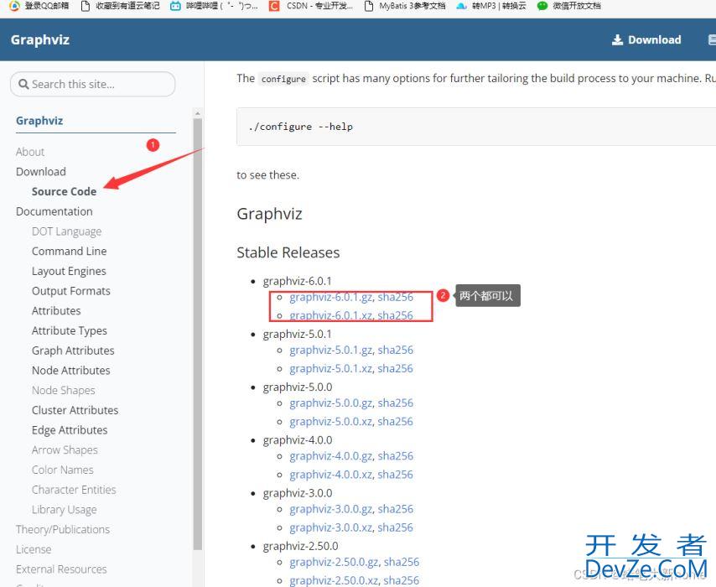
Task: Click sidebar scrollbar up arrow
Action: [198, 113]
